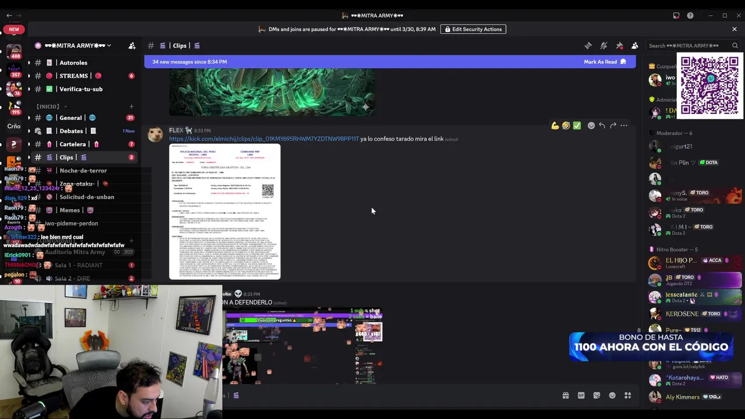Screen dimensions: 745x419
Task: Open add reaction smiley picker
Action: (591, 126)
